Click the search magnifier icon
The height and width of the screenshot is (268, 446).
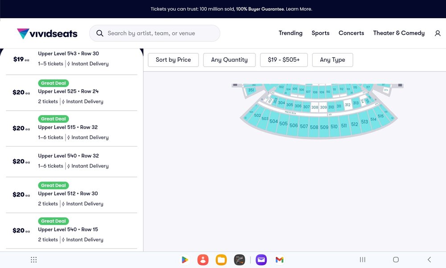coord(99,33)
